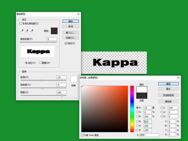Close the Replace Color dialog
The image size is (188, 141).
78,14
